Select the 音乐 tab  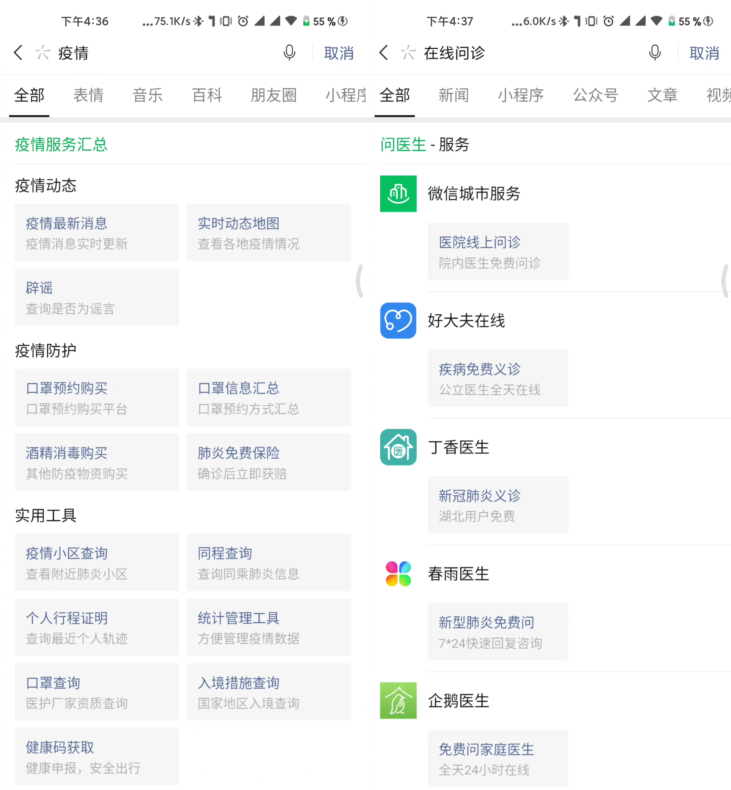point(148,95)
